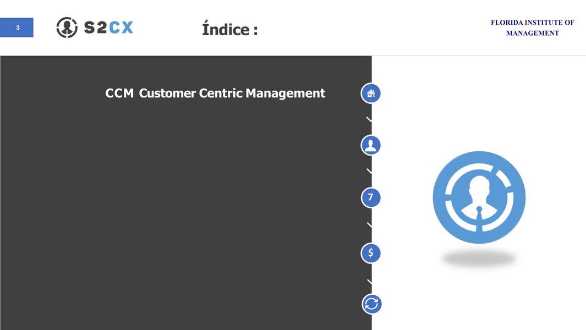Viewport: 586px width, 330px height.
Task: Select the slide number 3 badge
Action: coord(17,28)
